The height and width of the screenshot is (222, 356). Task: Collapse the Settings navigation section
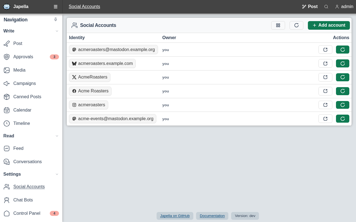click(57, 174)
